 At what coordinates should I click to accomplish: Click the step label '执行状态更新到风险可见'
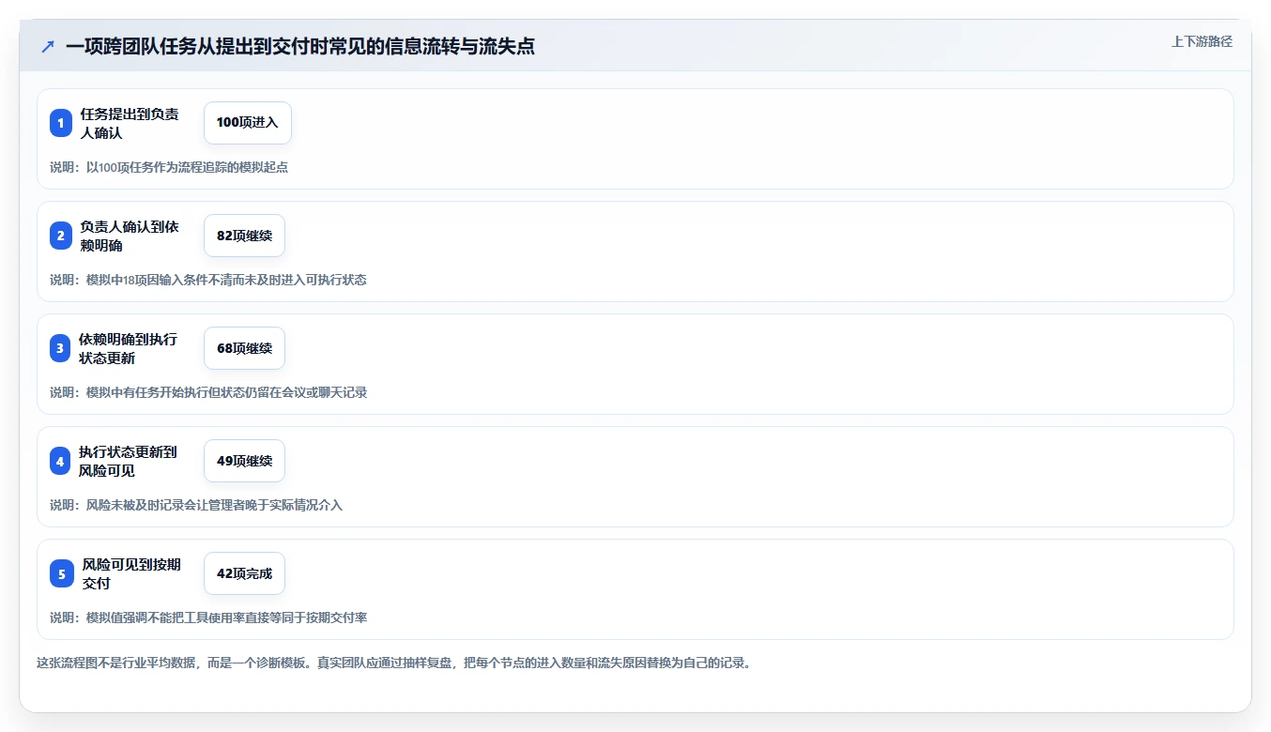coord(129,461)
